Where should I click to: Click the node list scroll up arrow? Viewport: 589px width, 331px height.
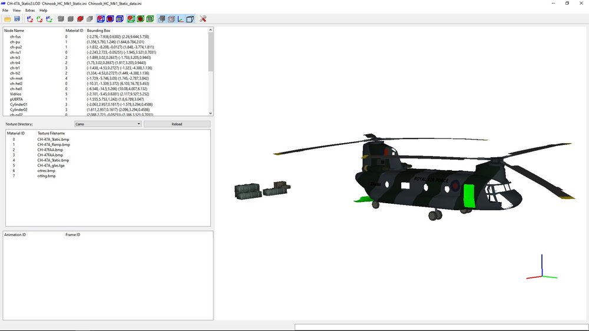pyautogui.click(x=210, y=29)
